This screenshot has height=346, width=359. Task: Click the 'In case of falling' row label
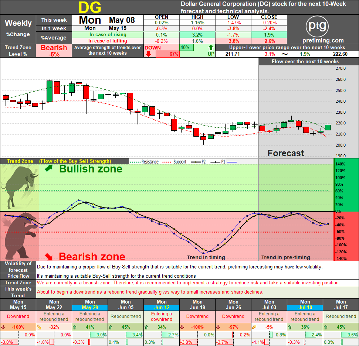pos(108,41)
